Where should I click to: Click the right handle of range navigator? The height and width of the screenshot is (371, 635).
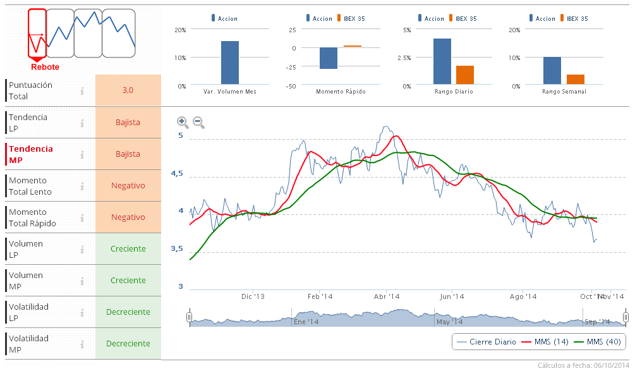626,317
